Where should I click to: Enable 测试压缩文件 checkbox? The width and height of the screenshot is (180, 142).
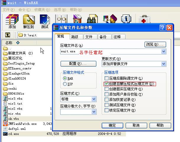click(x=106, y=105)
